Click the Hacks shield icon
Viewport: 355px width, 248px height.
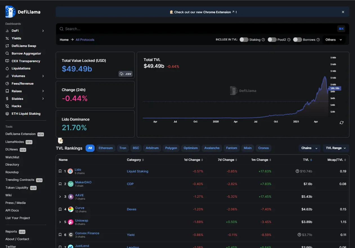pyautogui.click(x=7, y=106)
